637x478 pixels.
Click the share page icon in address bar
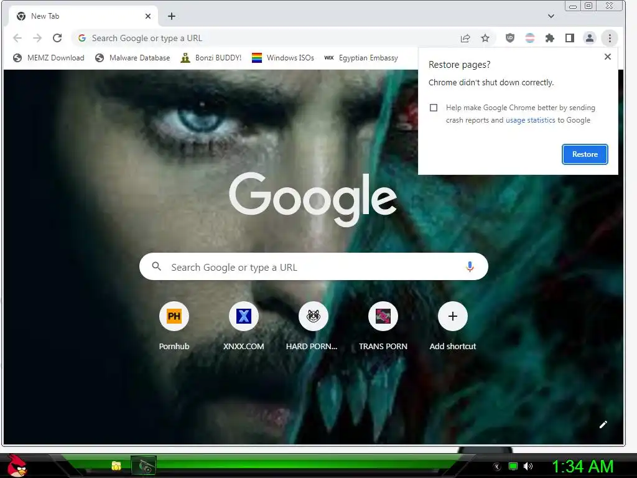click(x=465, y=38)
